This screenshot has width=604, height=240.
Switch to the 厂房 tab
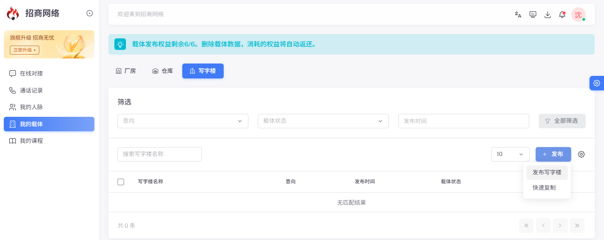coord(126,71)
